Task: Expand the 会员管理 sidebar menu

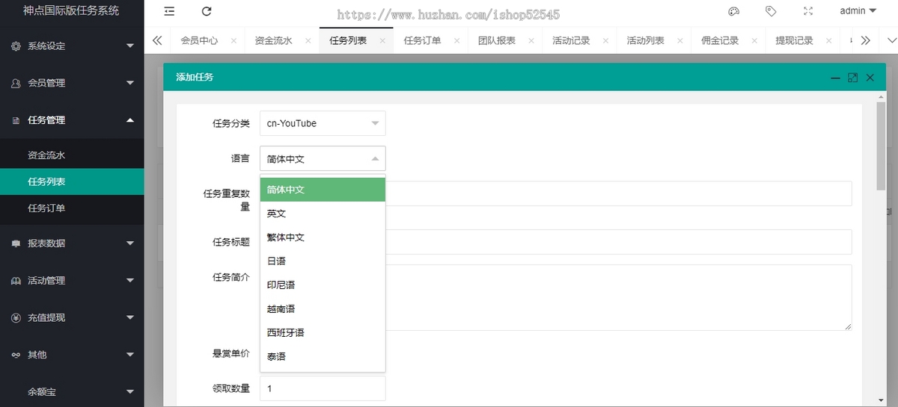Action: (x=72, y=83)
